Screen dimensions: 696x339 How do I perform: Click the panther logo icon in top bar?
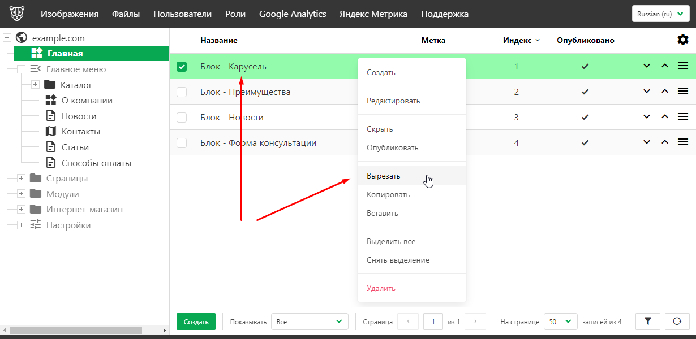17,14
